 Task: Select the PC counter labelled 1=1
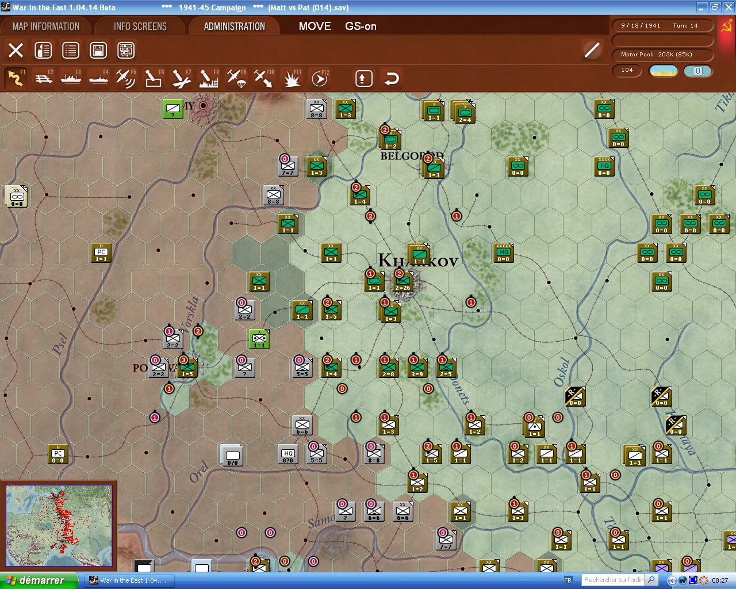coord(101,253)
